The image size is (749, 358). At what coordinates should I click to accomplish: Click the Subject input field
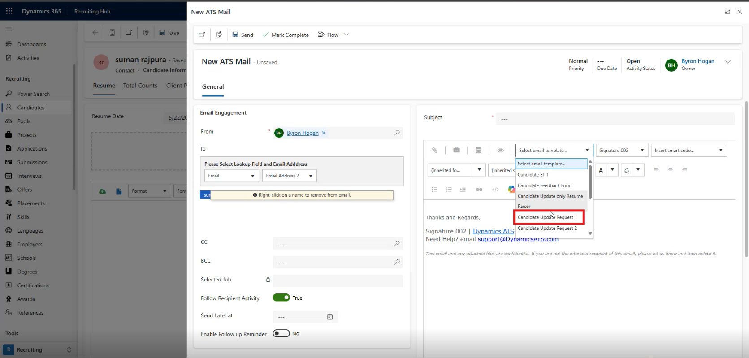[615, 119]
